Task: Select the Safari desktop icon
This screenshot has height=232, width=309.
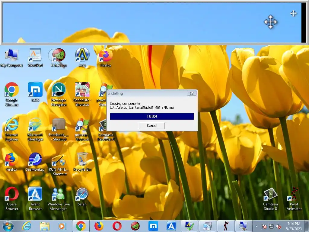Action: 82,196
